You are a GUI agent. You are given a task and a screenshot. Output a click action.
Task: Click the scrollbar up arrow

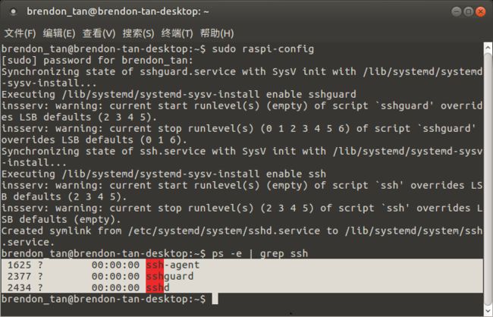488,48
